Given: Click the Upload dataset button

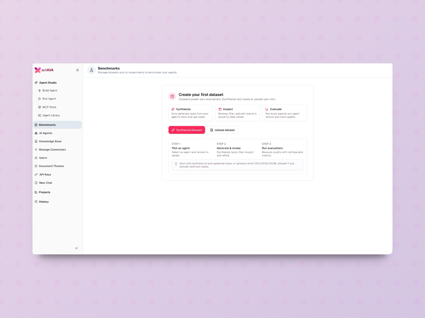Looking at the screenshot, I should coord(223,130).
